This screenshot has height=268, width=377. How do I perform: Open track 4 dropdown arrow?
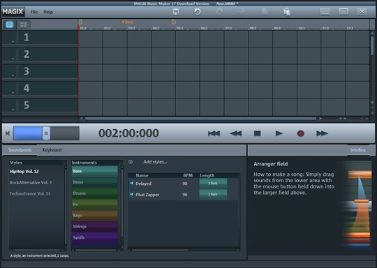point(13,92)
